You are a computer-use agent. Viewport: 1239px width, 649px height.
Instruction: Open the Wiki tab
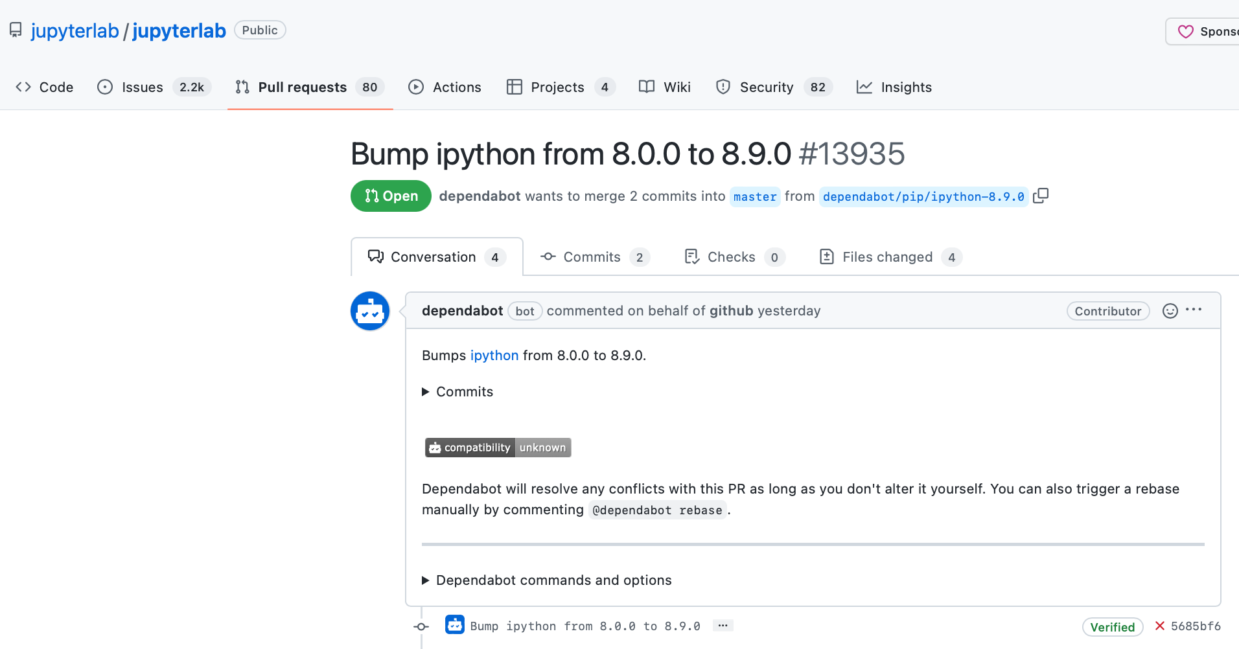click(665, 87)
